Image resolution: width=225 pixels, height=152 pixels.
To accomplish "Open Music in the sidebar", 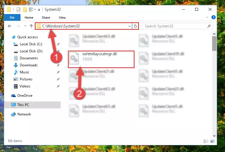I will pos(24,72).
